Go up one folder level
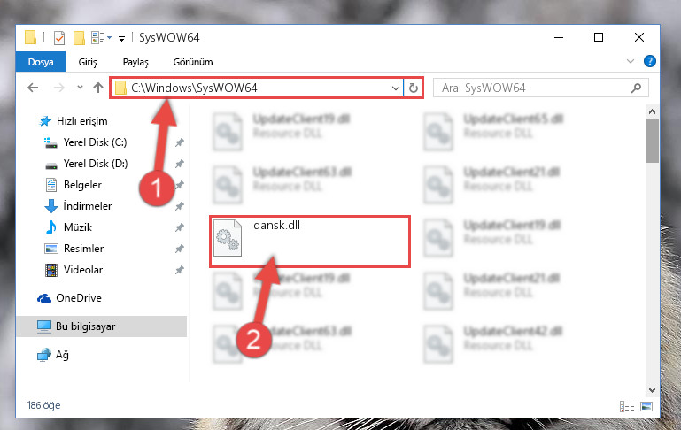 point(98,88)
